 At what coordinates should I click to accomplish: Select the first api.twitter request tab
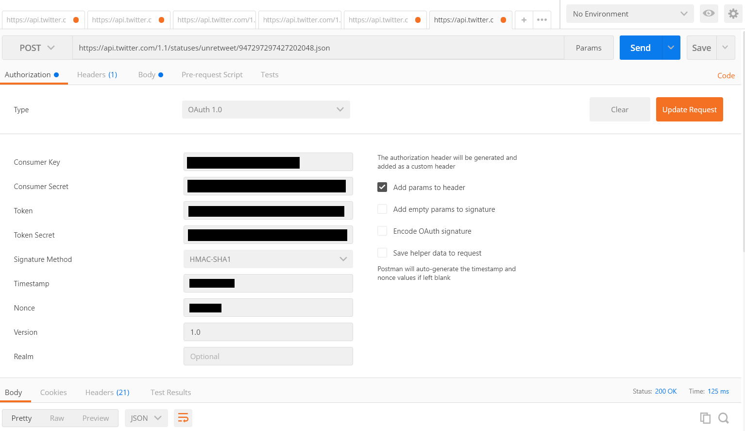coord(43,20)
